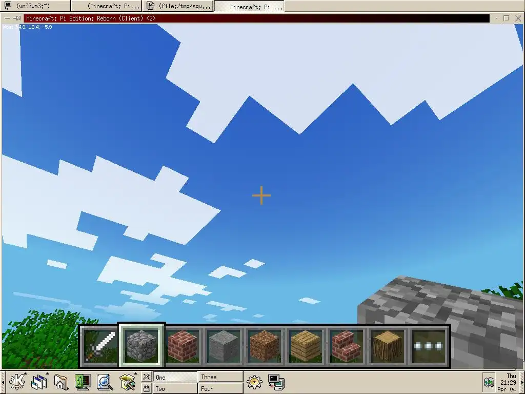Screen dimensions: 525x394
Task: Click the Minecraft window title bar
Action: [256, 18]
